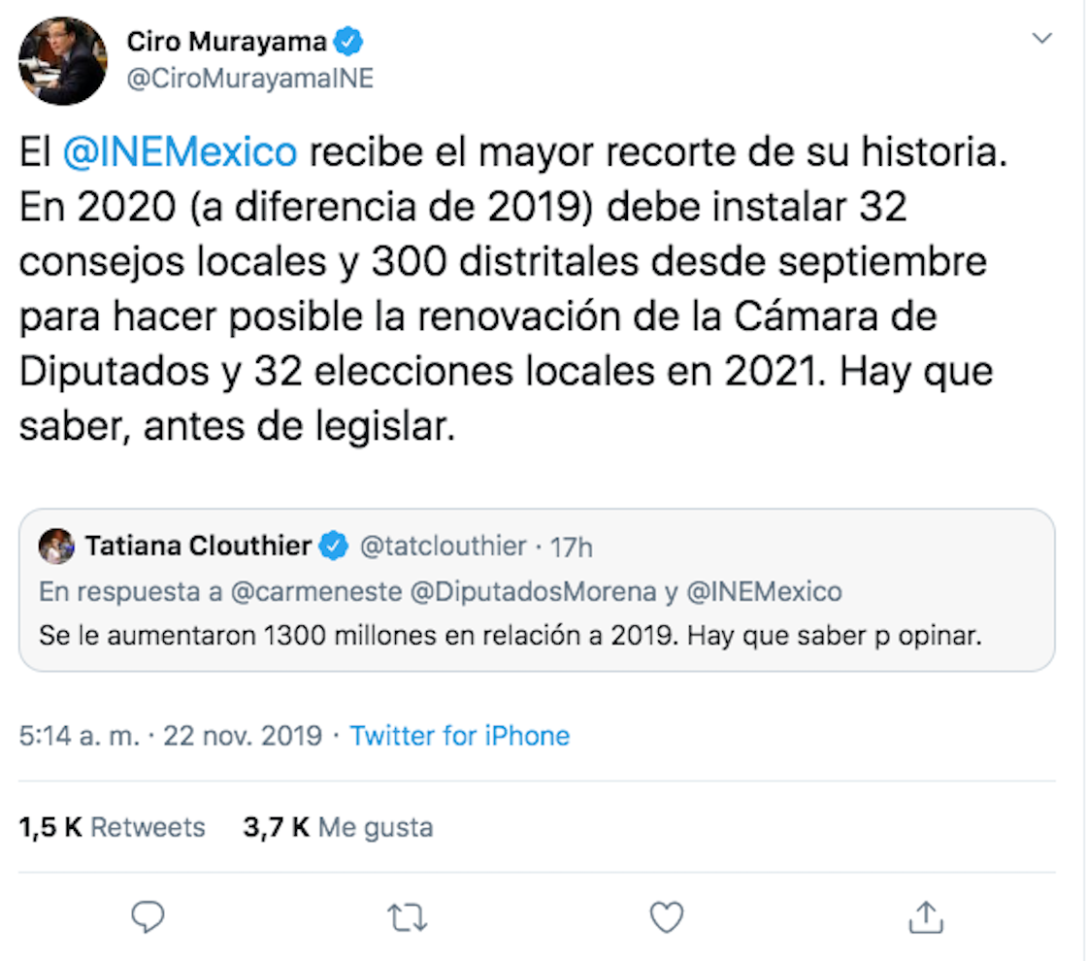Click Tatiana Clouthier's verified badge
This screenshot has height=961, width=1087.
[334, 547]
